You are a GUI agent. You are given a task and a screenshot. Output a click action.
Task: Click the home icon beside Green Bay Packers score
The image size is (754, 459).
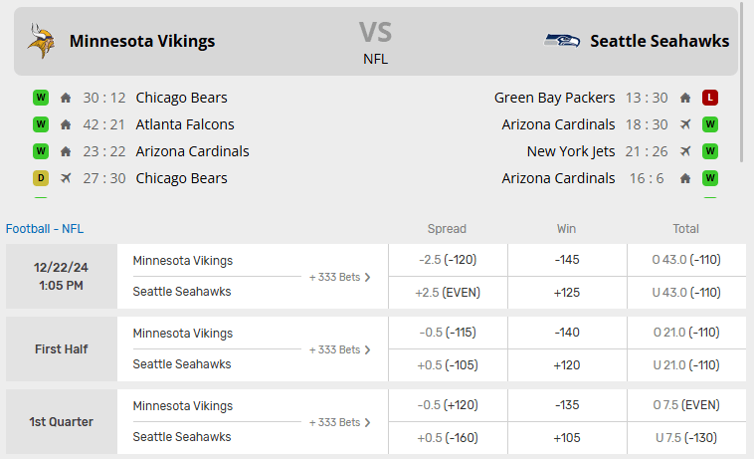[x=684, y=98]
